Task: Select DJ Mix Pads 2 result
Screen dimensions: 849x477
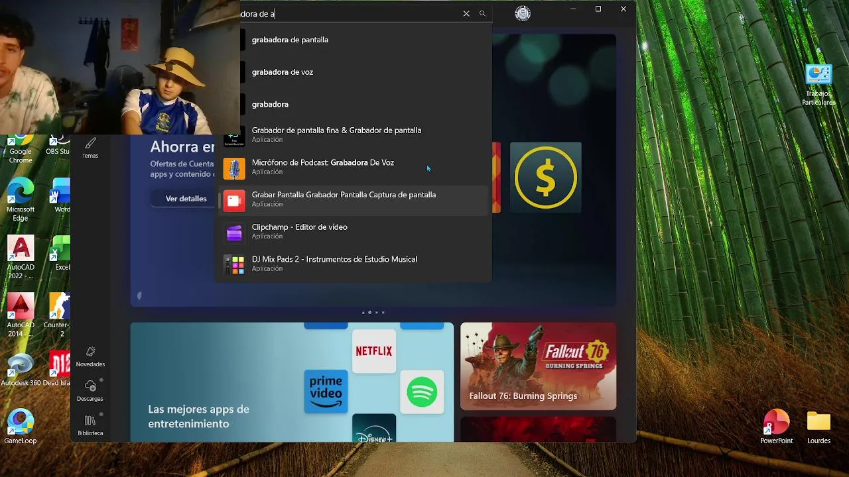Action: coord(354,264)
